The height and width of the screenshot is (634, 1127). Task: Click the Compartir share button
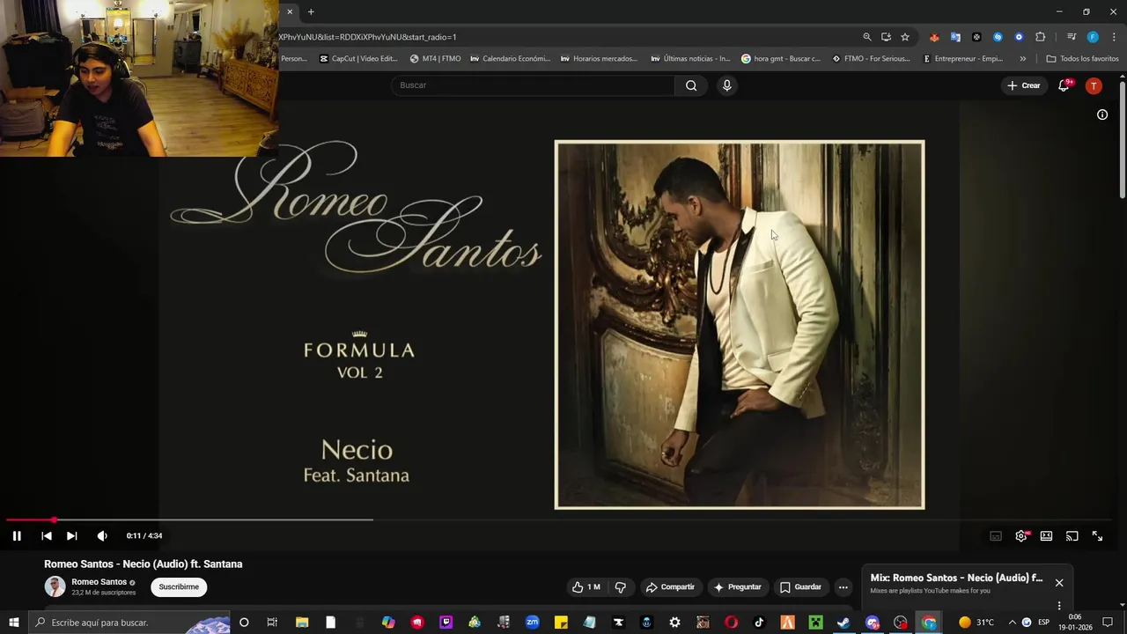click(670, 587)
